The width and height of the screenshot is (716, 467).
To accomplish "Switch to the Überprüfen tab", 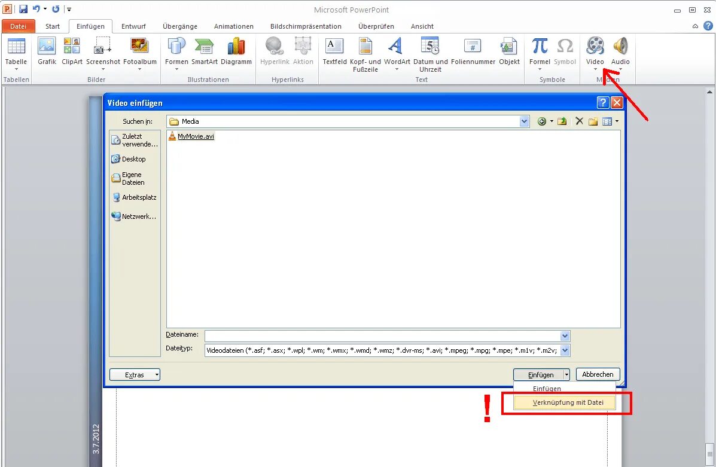I will [x=376, y=26].
